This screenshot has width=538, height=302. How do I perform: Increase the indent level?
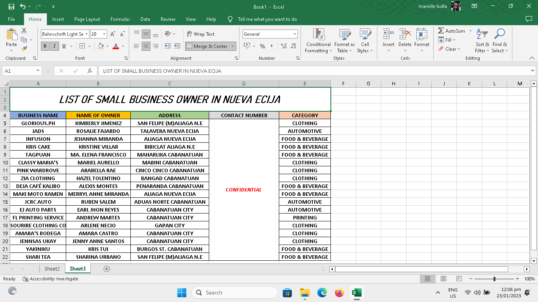177,46
